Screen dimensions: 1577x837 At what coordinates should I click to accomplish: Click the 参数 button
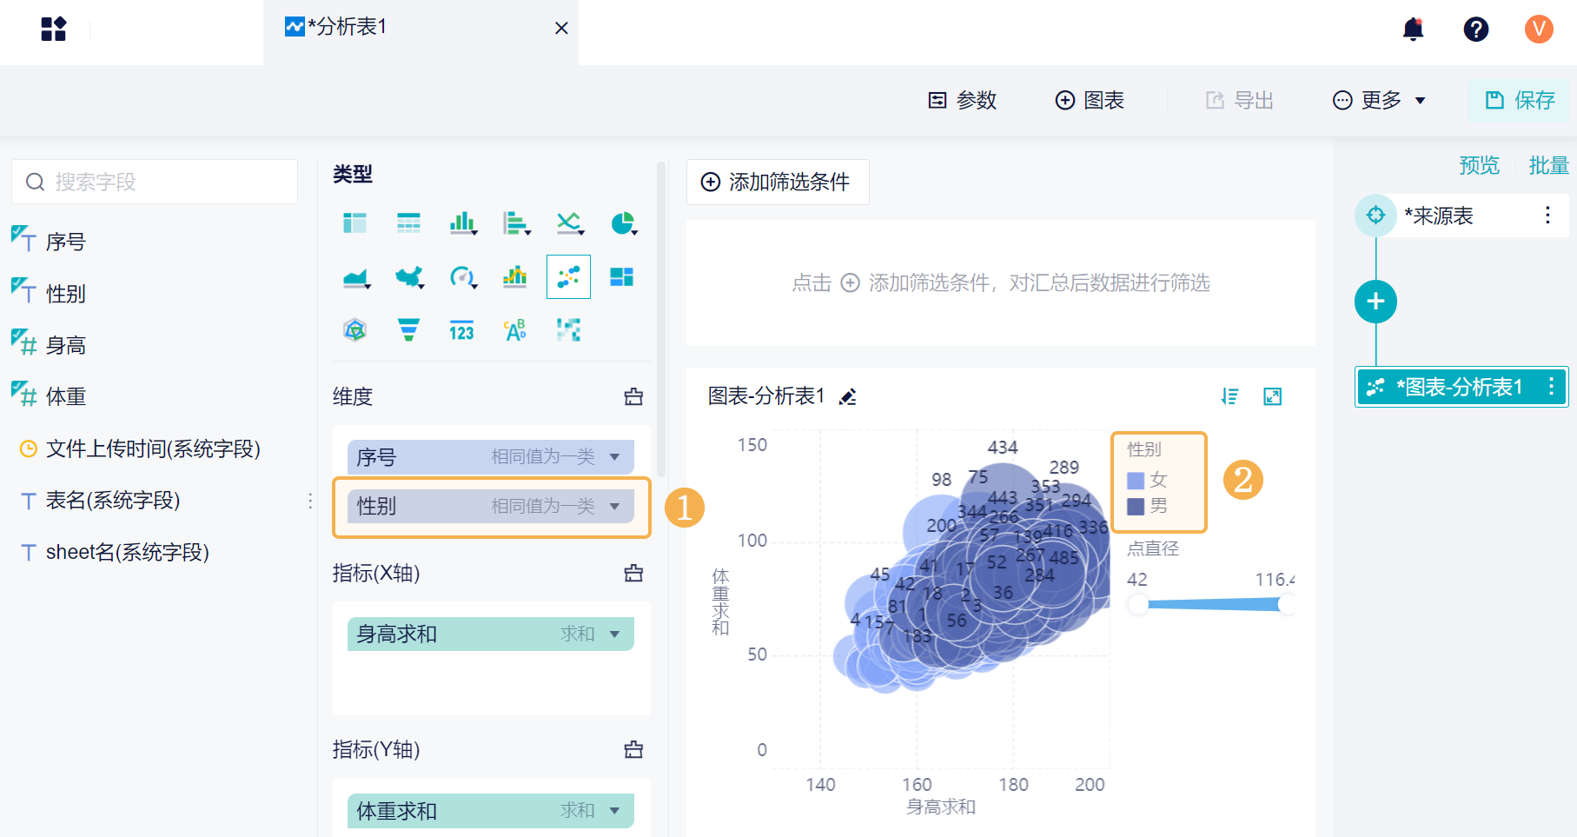coord(962,100)
